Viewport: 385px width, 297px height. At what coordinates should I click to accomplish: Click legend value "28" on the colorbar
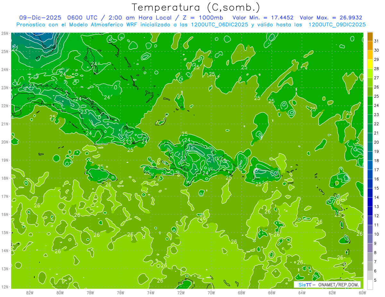point(377,69)
